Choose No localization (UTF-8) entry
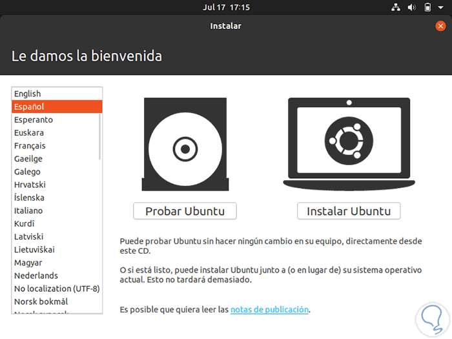 57,288
